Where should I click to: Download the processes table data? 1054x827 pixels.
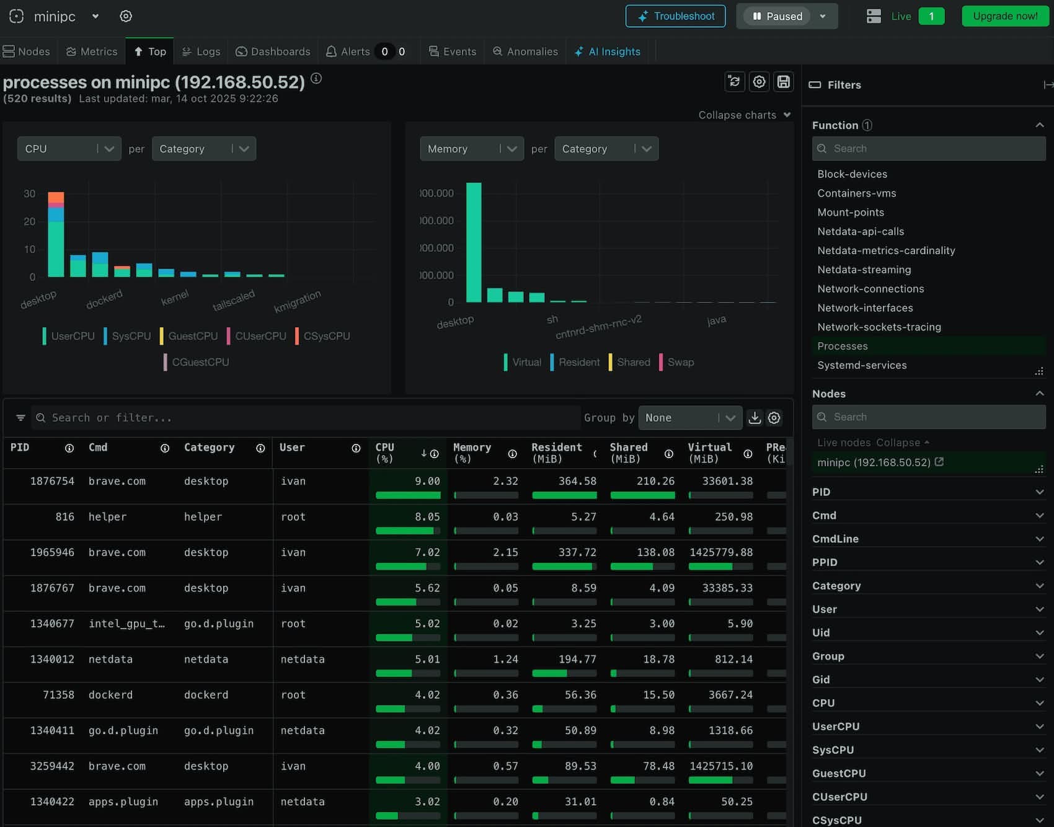755,418
